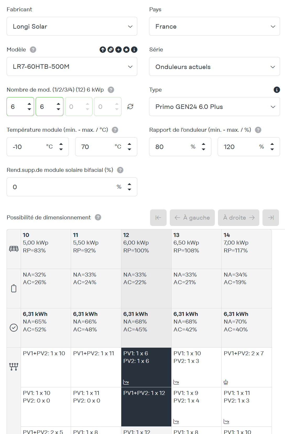Click 6,31 kWh NA=68% AC=45% cell
Screen dimensions: 285x434
(146, 328)
